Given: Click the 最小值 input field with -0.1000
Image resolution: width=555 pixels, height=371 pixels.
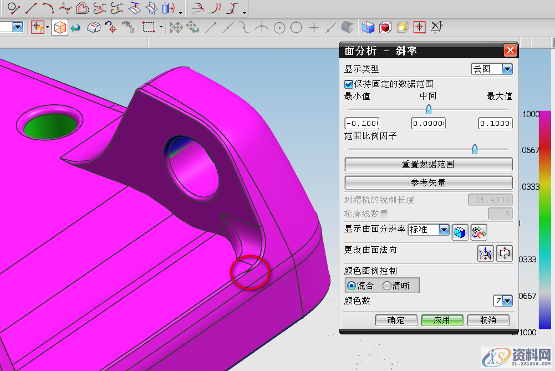Looking at the screenshot, I should tap(361, 123).
